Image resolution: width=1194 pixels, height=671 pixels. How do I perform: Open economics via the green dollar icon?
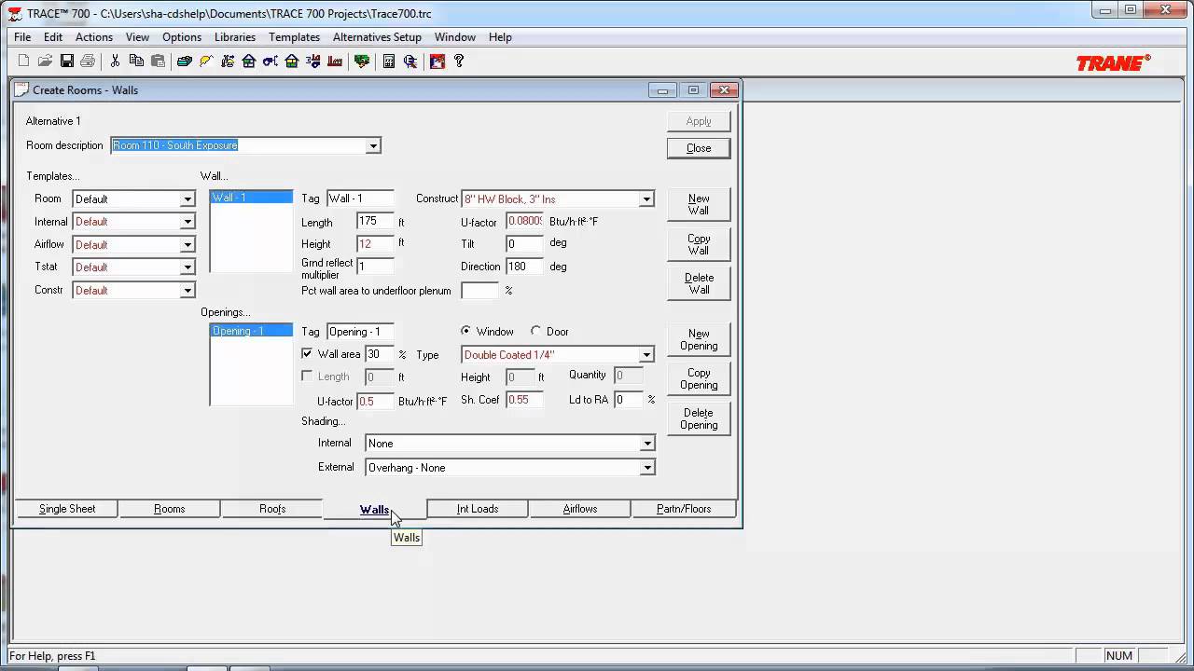pyautogui.click(x=362, y=61)
